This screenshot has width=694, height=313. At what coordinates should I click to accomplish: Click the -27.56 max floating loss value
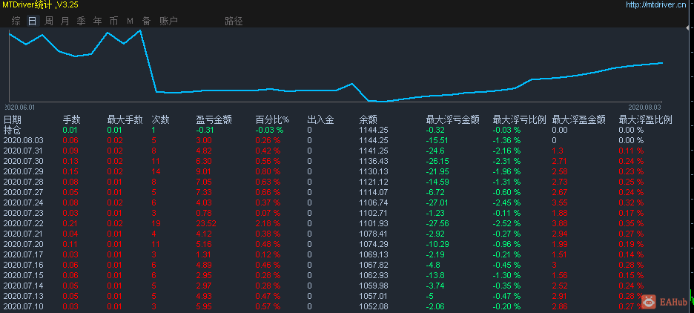(x=437, y=223)
